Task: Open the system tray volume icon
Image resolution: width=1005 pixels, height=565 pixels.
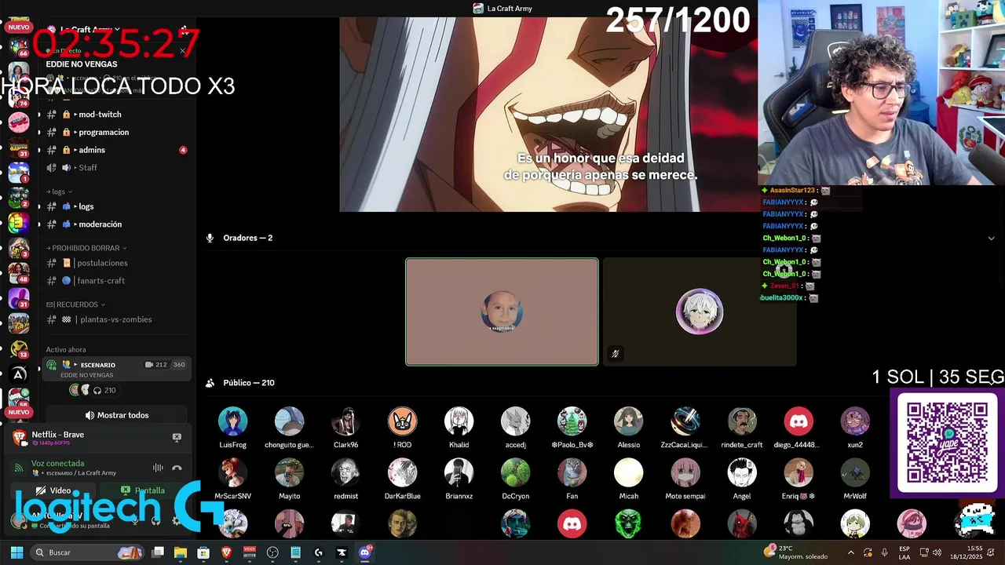Action: coord(937,552)
